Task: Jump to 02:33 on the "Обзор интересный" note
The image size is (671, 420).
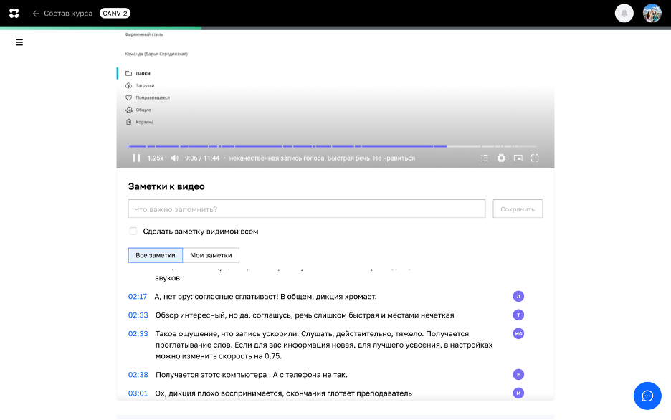Action: pos(138,315)
